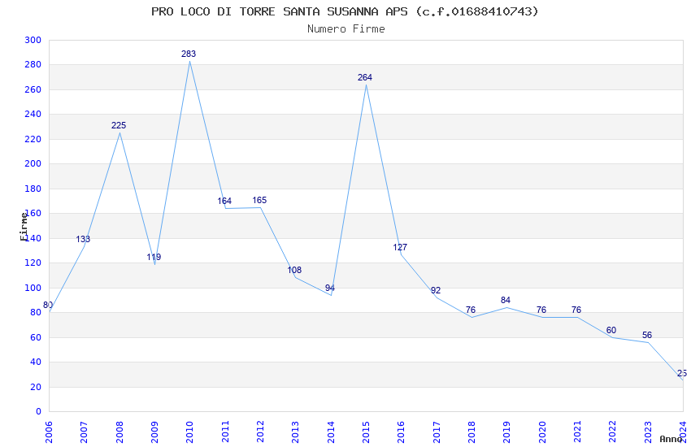The width and height of the screenshot is (691, 447).
Task: Select the year 2014 on x-axis
Action: pos(331,432)
